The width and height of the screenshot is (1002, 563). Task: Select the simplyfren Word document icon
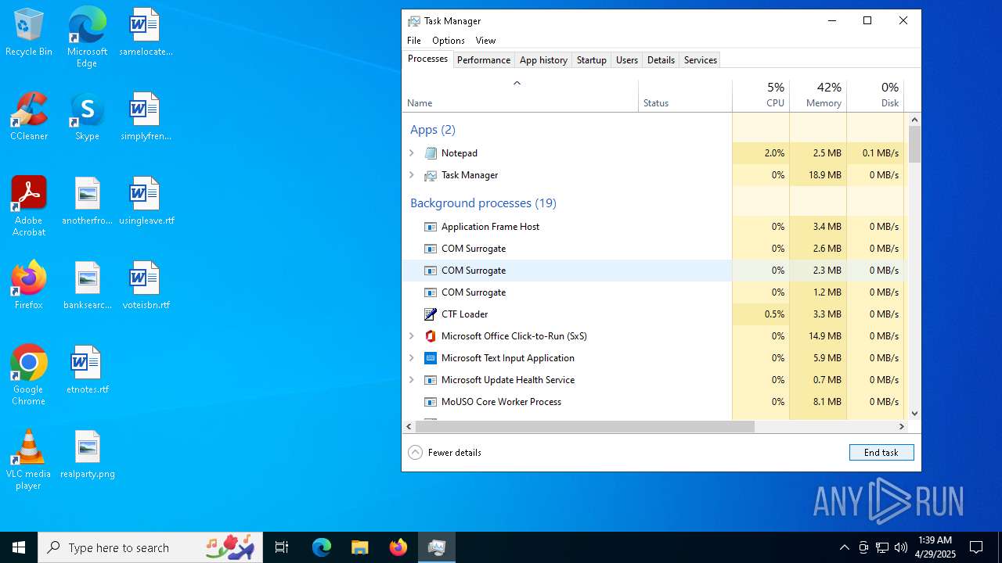[x=146, y=117]
